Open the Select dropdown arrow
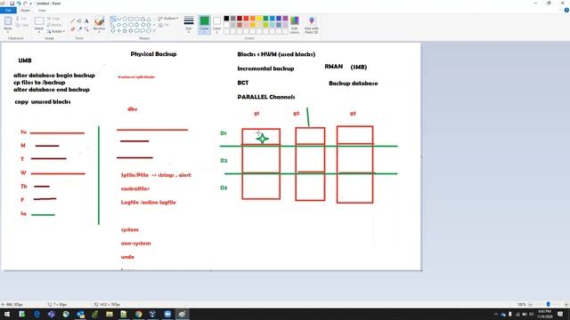Screen dimensions: 570x320 coord(39,32)
